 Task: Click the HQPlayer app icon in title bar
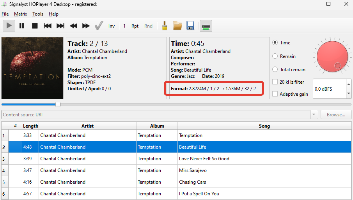coord(4,4)
